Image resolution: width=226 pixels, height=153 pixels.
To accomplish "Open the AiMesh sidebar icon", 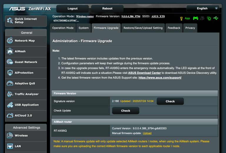I will [x=10, y=51].
